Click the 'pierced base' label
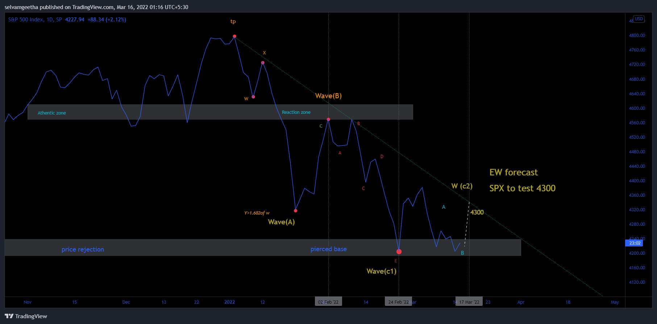 click(328, 249)
